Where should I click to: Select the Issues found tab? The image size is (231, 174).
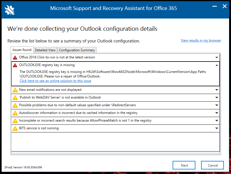22,50
